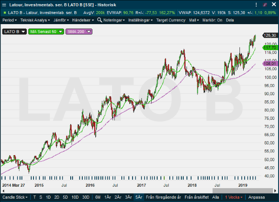Image resolution: width=279 pixels, height=202 pixels.
Task: Click Från årskiftet
Action: (x=197, y=197)
